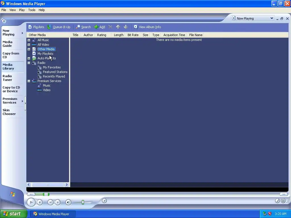Skip to previous track
The height and width of the screenshot is (218, 291).
pyautogui.click(x=50, y=202)
